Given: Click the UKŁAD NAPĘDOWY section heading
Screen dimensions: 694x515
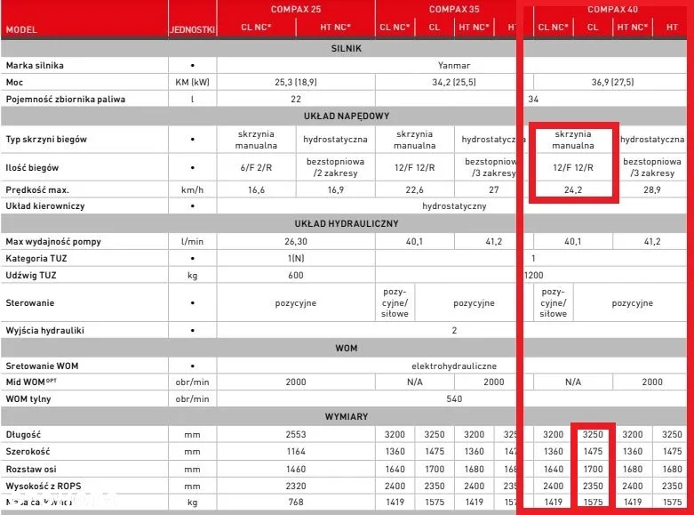Looking at the screenshot, I should pos(347,117).
